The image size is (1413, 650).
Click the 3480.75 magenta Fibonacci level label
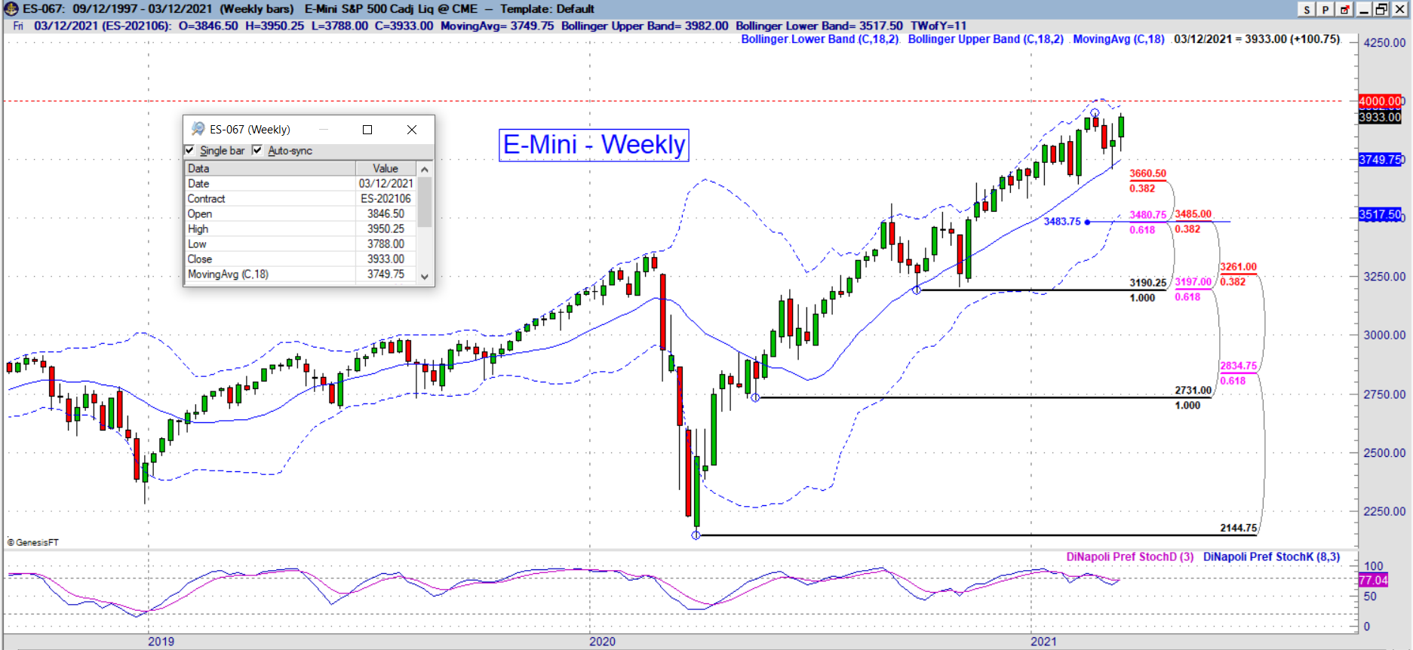pos(1147,215)
